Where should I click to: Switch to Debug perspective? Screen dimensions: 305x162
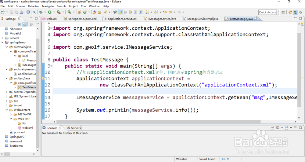coord(301,12)
